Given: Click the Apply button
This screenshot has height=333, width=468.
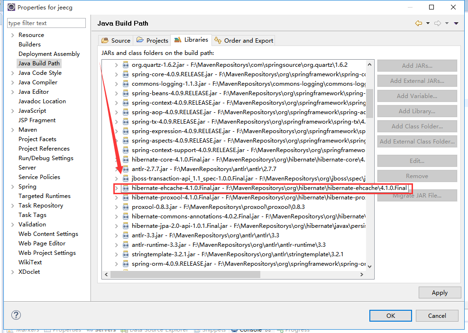Looking at the screenshot, I should tap(440, 292).
